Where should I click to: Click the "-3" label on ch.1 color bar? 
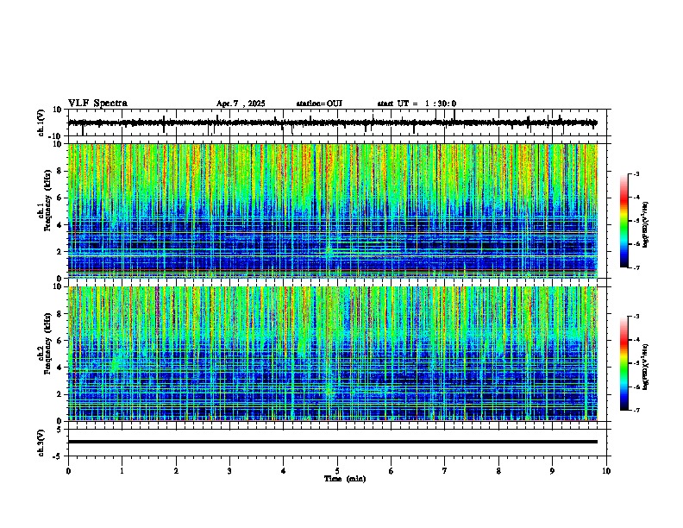pyautogui.click(x=636, y=174)
